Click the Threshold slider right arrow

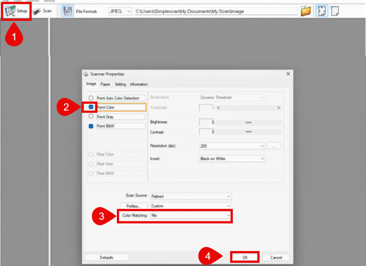coord(278,108)
